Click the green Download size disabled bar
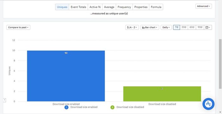 (162, 94)
